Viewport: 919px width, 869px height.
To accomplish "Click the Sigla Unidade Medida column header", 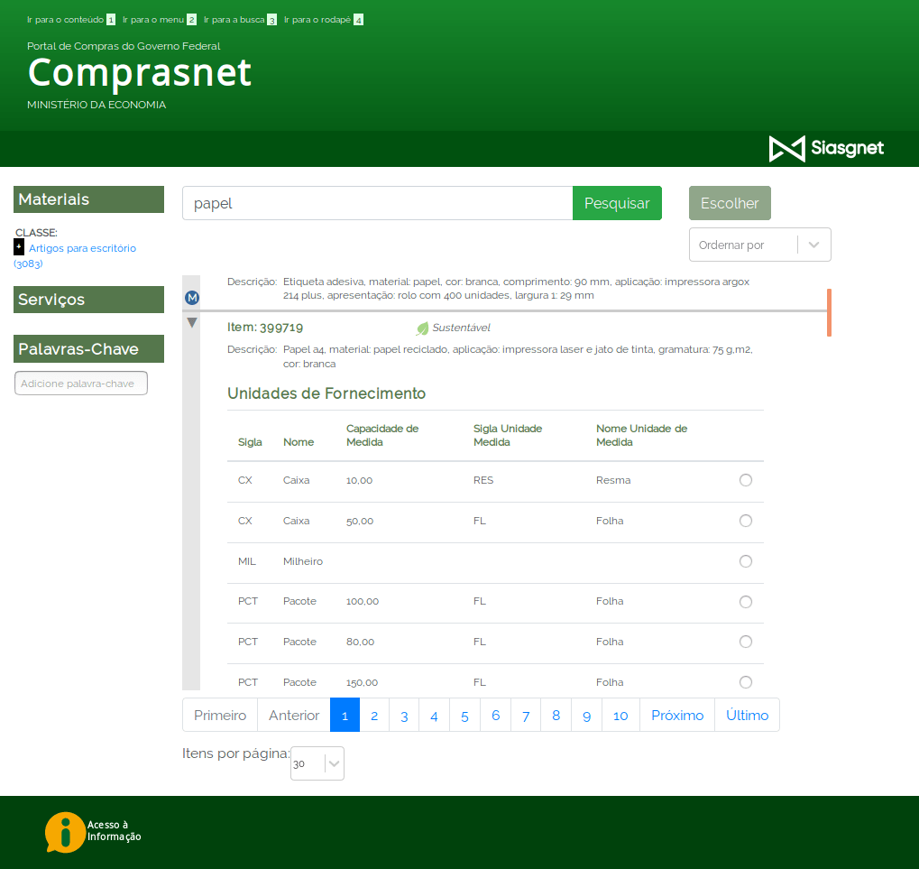I will click(x=508, y=435).
